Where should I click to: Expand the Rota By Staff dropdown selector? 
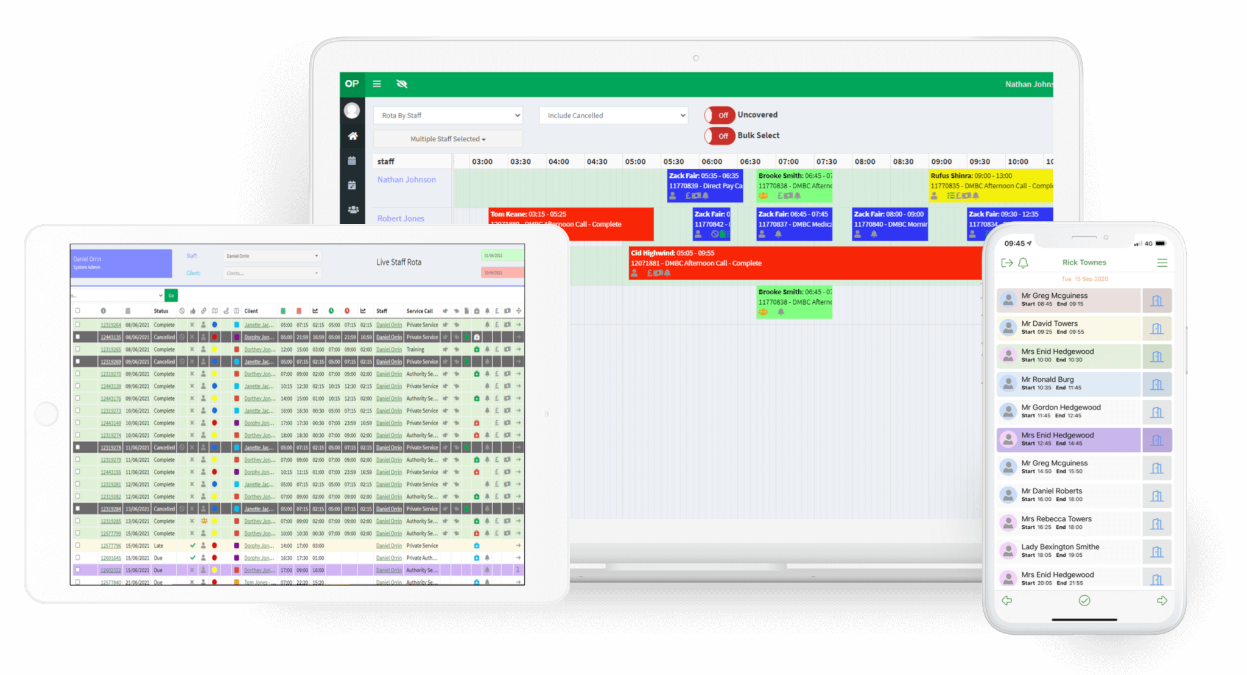[449, 114]
